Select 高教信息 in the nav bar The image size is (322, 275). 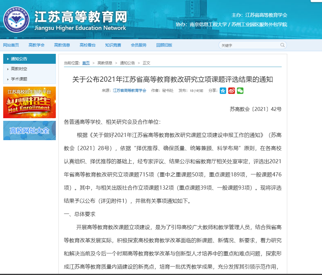[62, 45]
